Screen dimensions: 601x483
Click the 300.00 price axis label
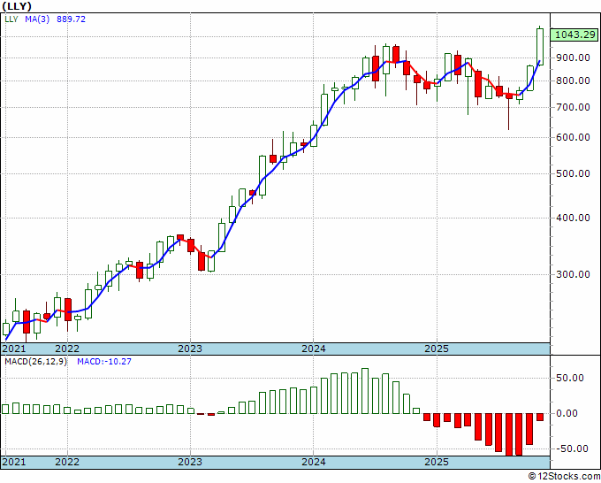click(x=574, y=274)
